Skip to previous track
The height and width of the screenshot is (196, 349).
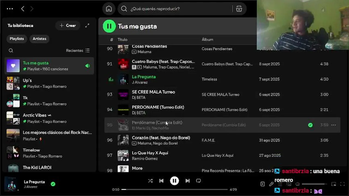[161, 181]
